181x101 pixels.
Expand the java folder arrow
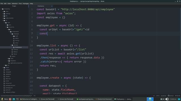pyautogui.click(x=6, y=25)
